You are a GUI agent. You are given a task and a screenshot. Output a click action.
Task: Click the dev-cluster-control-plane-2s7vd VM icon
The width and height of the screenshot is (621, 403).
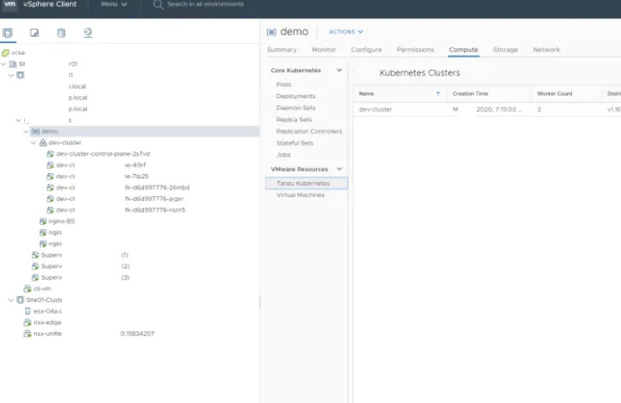[x=51, y=153]
